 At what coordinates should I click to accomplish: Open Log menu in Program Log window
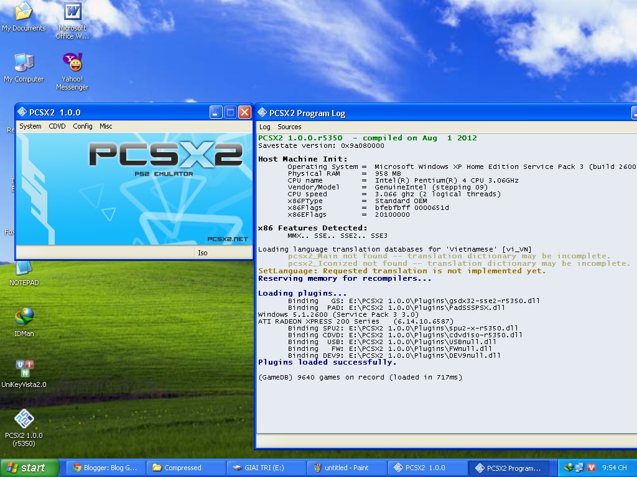264,127
